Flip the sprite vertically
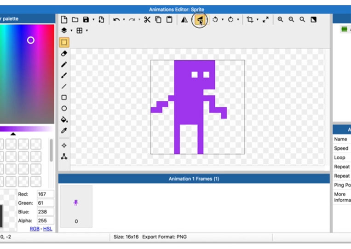 tap(200, 20)
